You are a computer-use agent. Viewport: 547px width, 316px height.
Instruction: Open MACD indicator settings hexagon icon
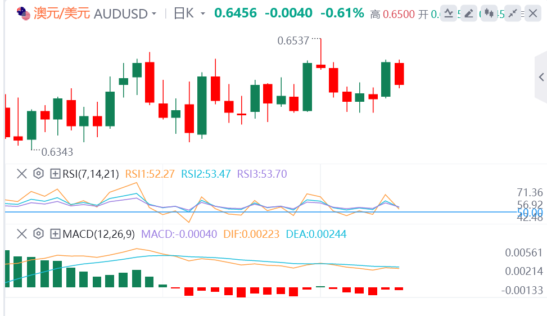pos(38,234)
